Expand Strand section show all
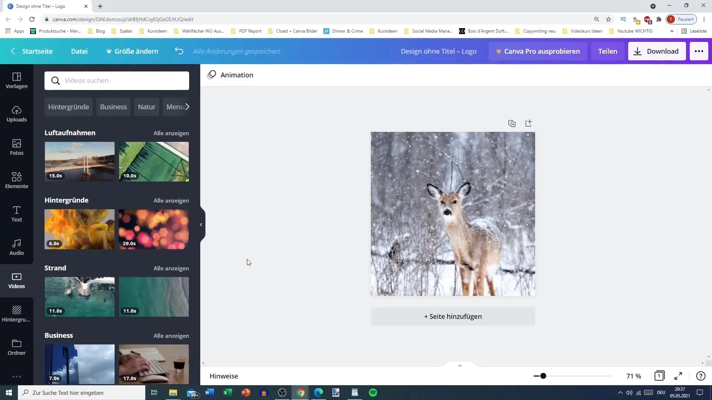 pyautogui.click(x=171, y=268)
